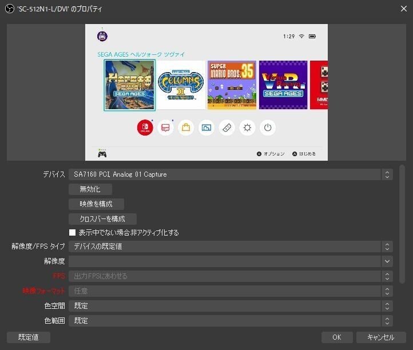Click the user profile avatar icon
413x350 pixels.
coord(102,36)
